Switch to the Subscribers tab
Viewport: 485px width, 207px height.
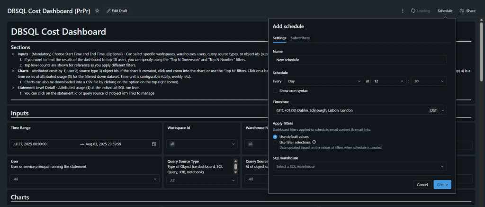coord(300,38)
